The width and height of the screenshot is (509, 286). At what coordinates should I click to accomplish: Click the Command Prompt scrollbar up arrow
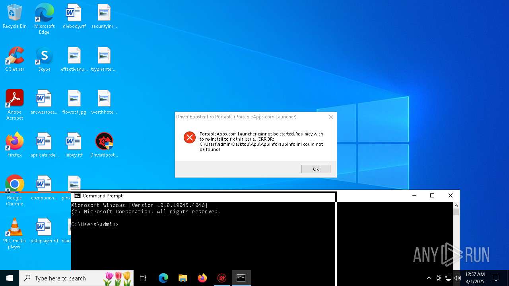tap(456, 205)
